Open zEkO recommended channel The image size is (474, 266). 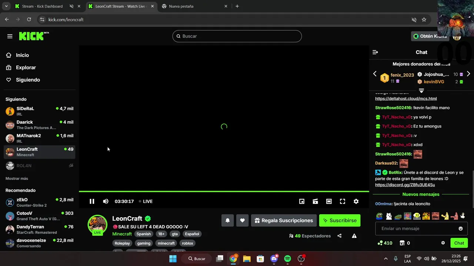39,202
